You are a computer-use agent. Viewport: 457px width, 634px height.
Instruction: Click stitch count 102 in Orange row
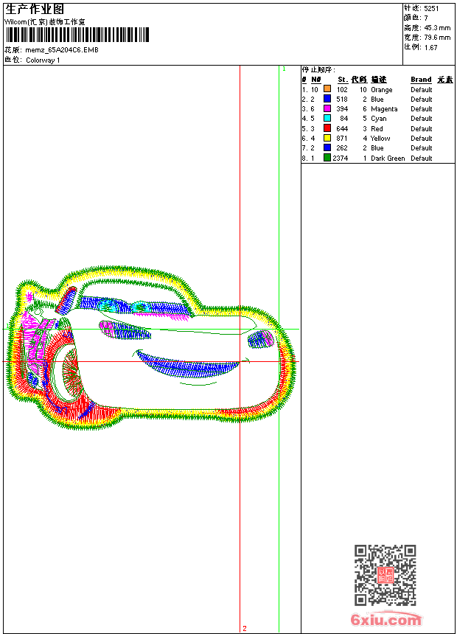pos(342,90)
